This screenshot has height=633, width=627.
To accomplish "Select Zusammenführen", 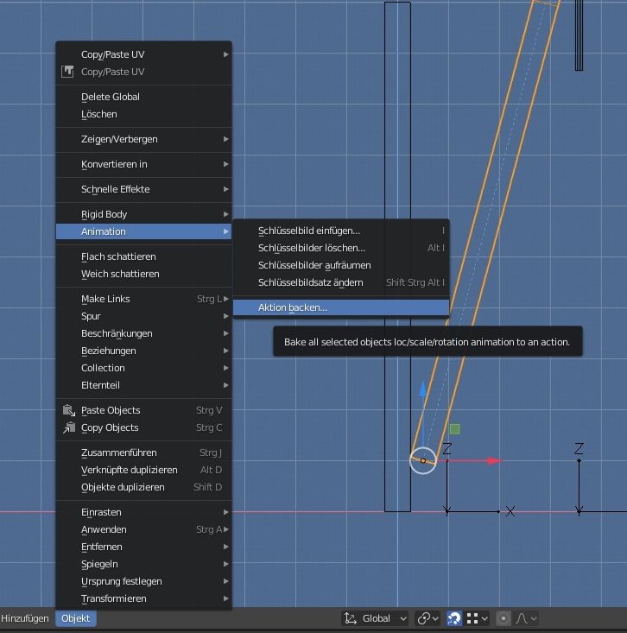I will (x=143, y=453).
